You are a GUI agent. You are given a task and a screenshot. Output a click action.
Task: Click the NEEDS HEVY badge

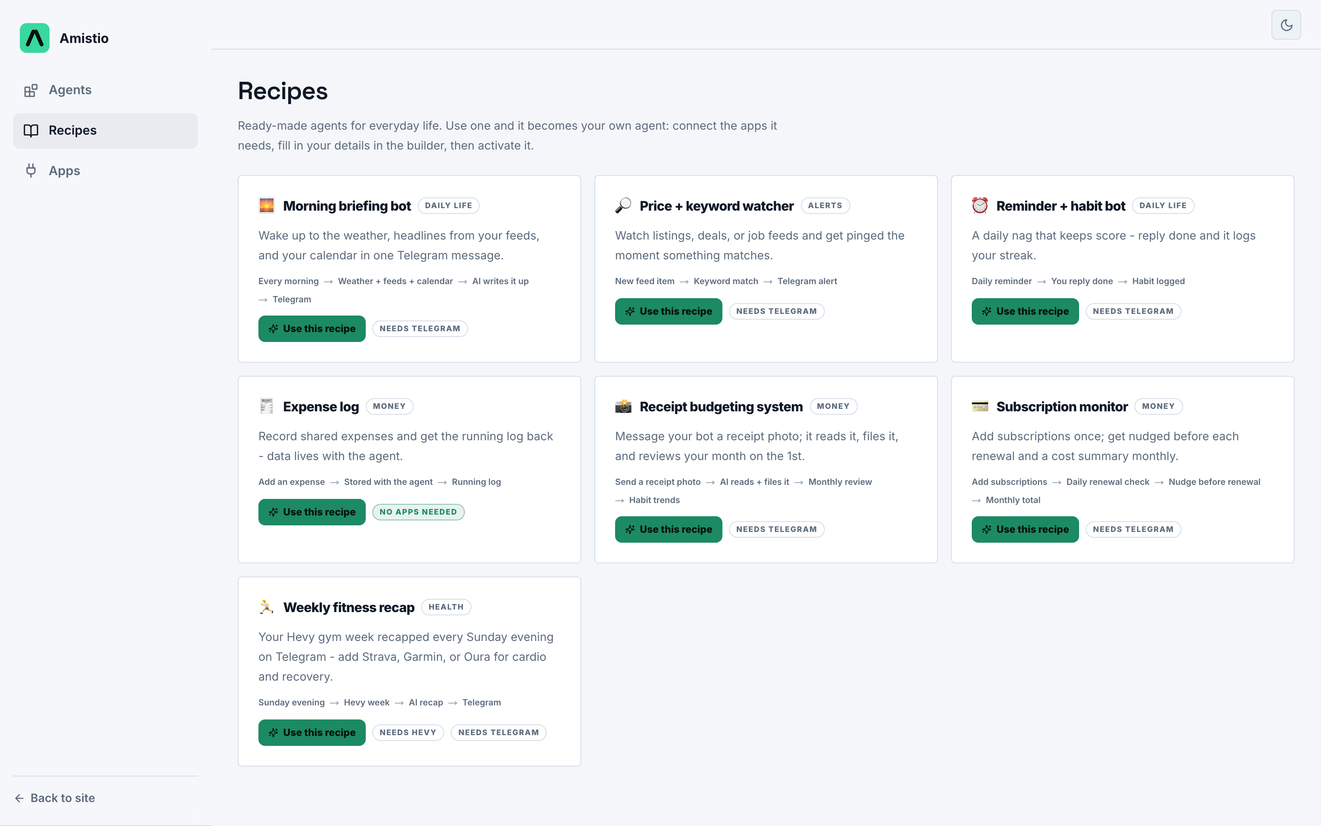pos(408,733)
